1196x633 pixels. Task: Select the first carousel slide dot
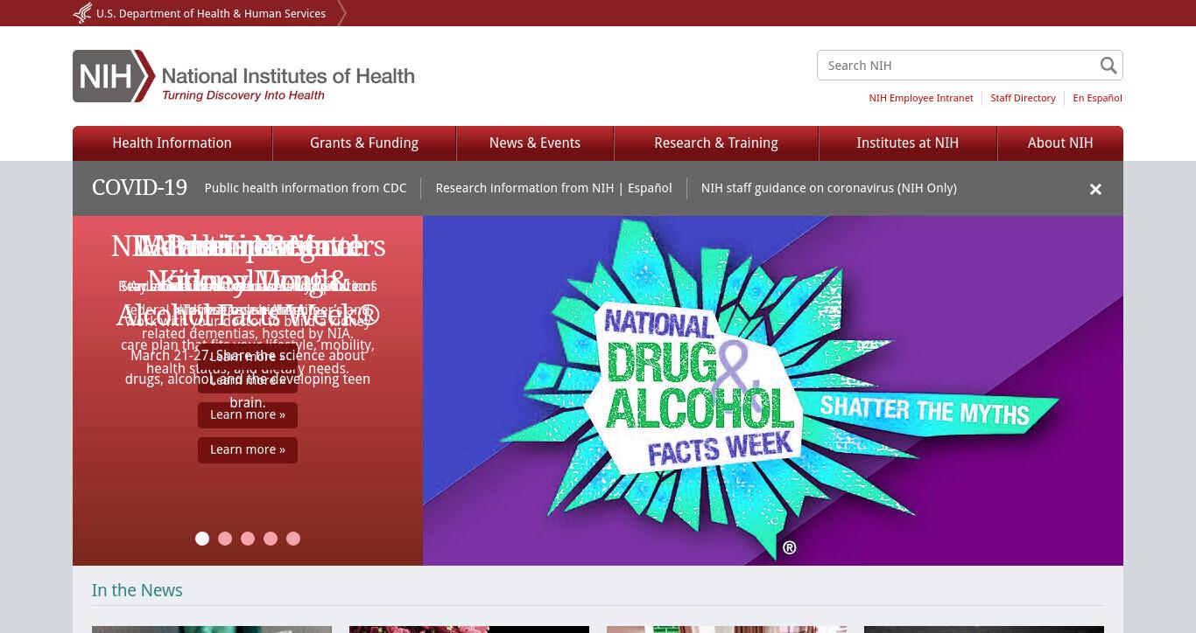point(202,539)
